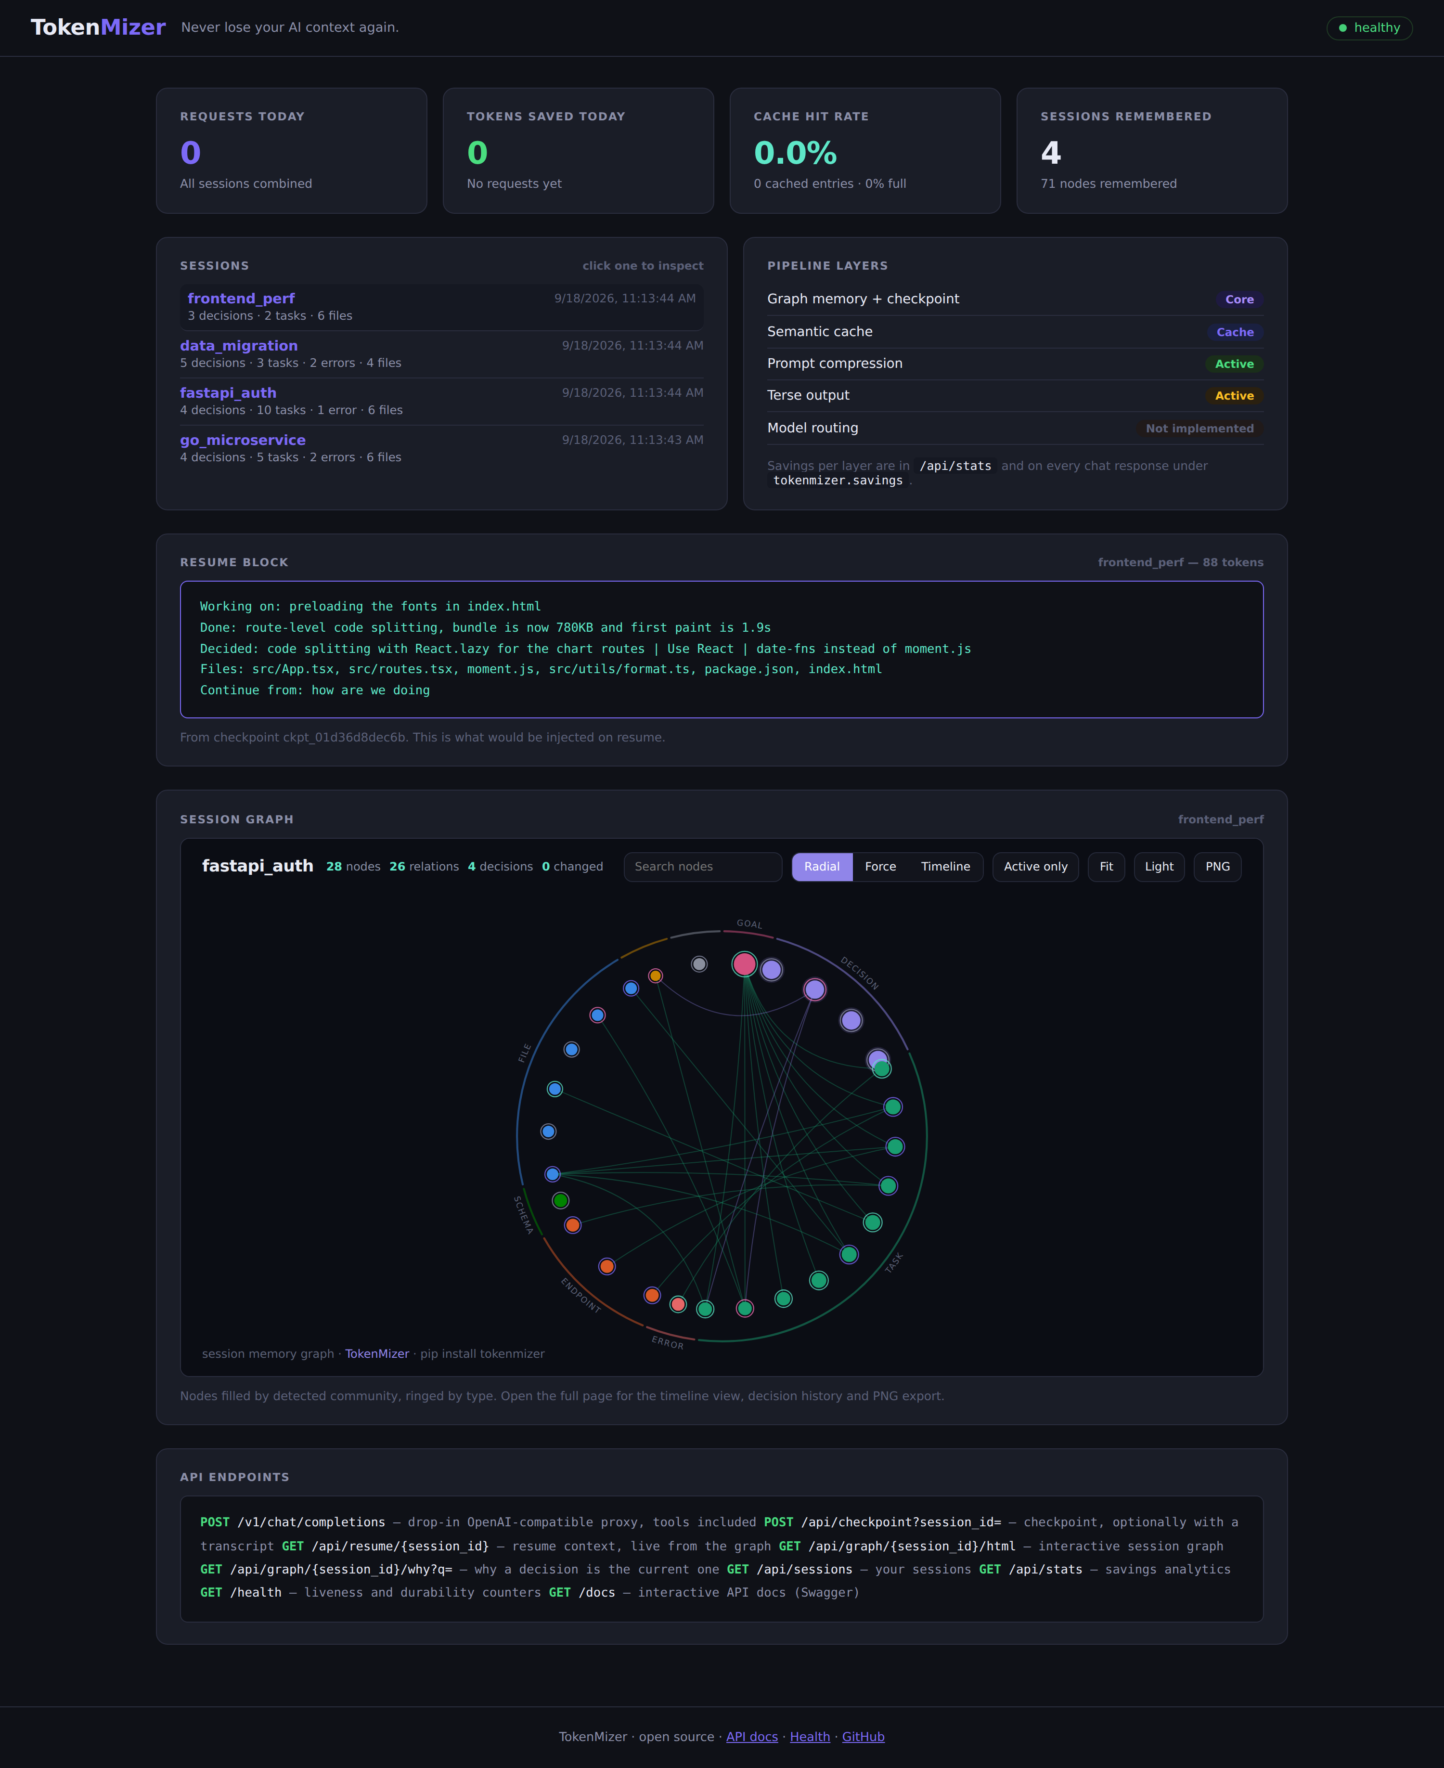The image size is (1444, 1768).
Task: Click the POST /v1/chat/completions endpoint text
Action: [x=293, y=1522]
